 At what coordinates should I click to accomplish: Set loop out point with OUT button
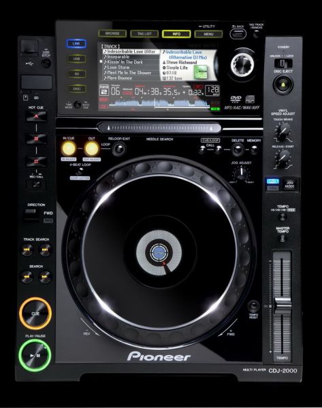click(92, 148)
